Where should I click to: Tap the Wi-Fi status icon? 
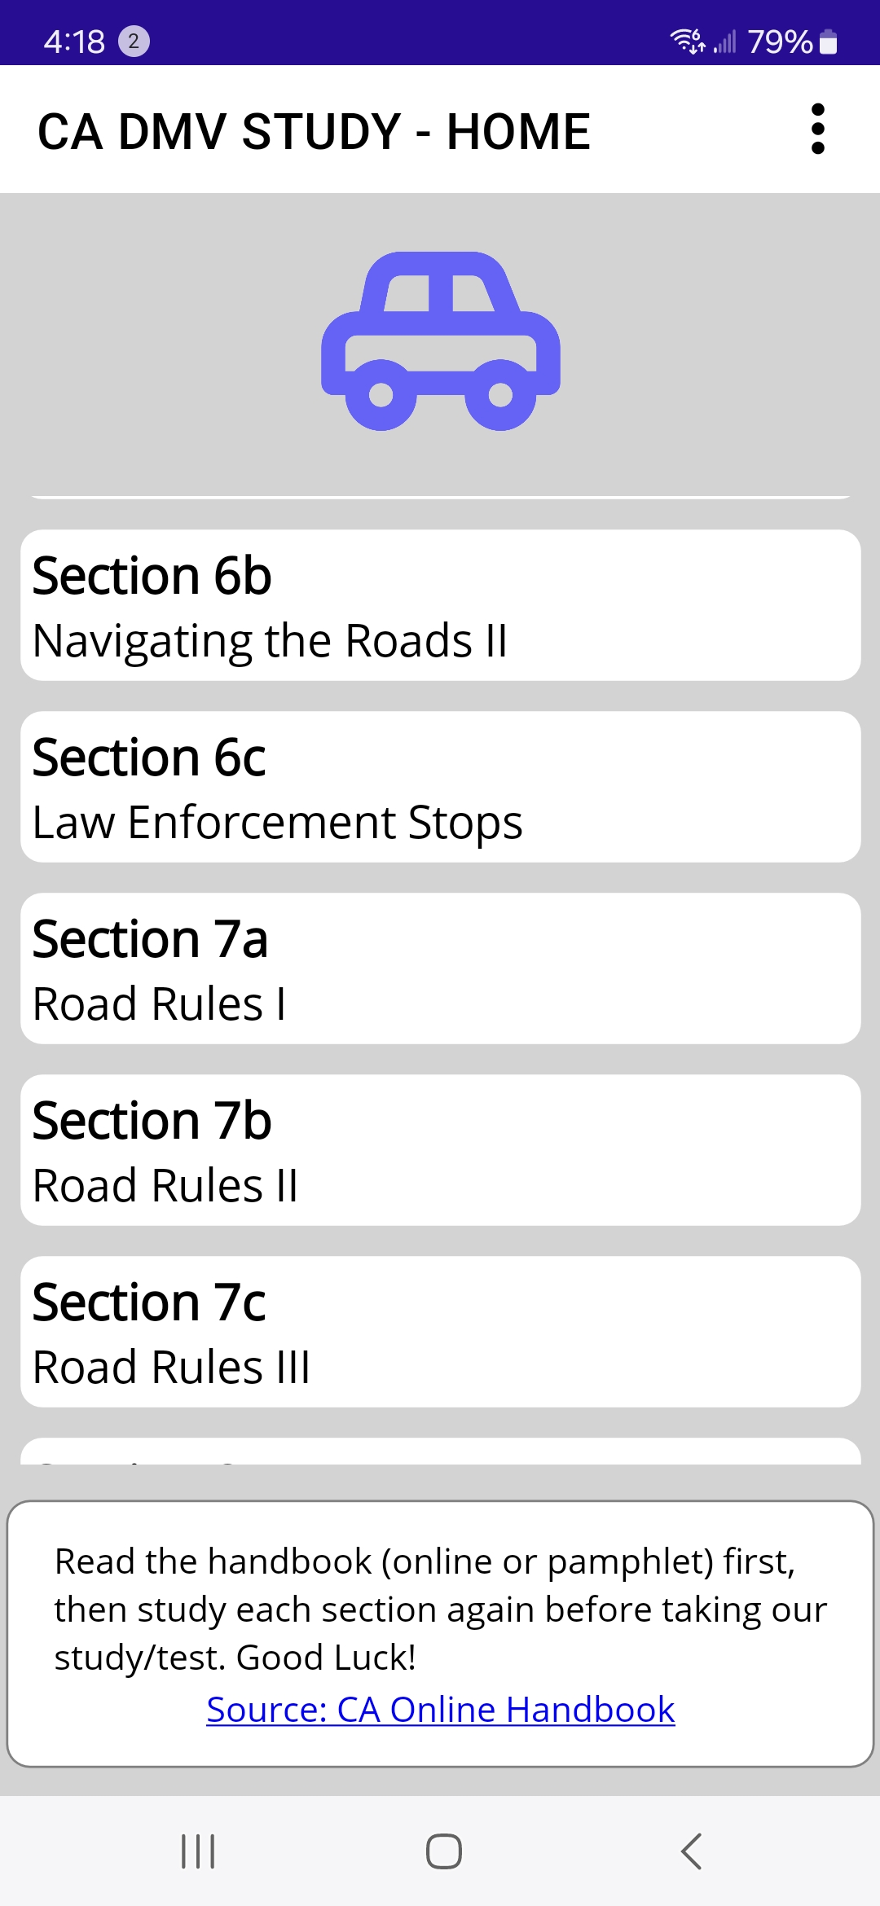tap(687, 41)
